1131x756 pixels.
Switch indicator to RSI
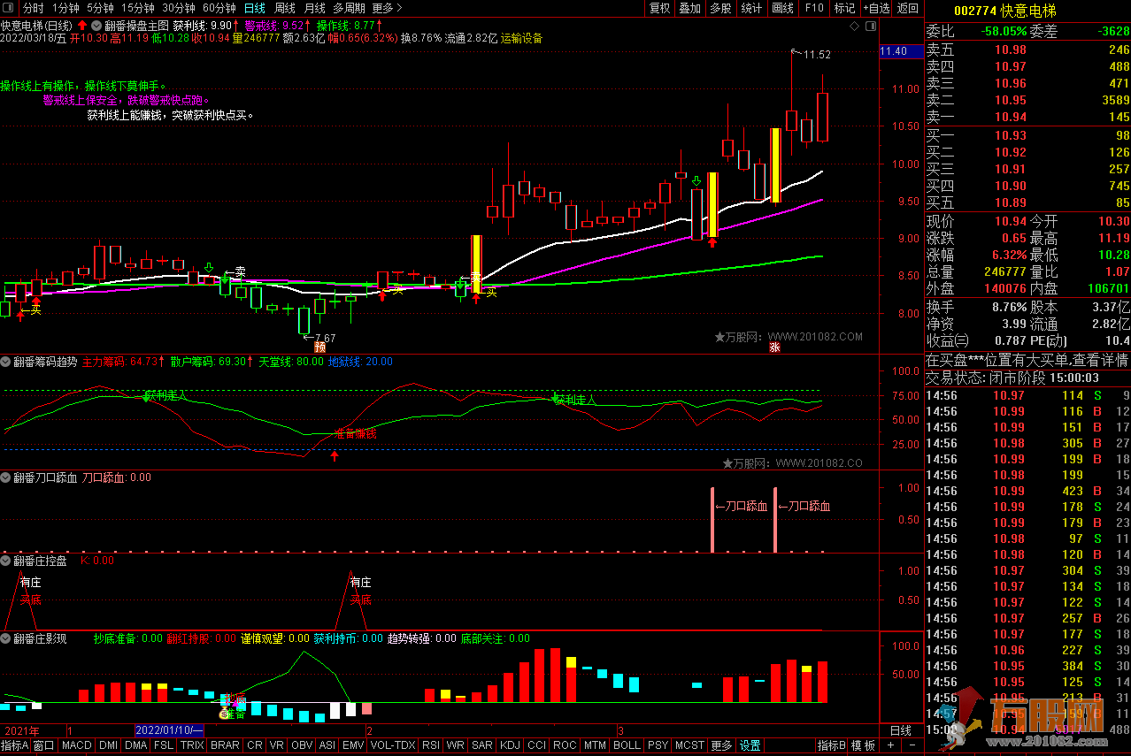pos(431,745)
